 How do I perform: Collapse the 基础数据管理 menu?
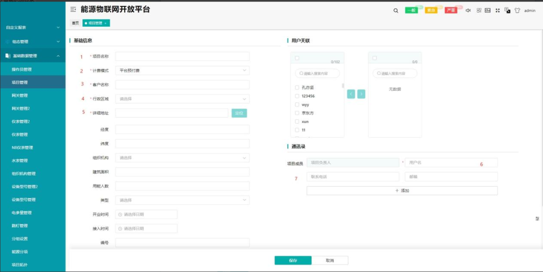click(x=33, y=56)
